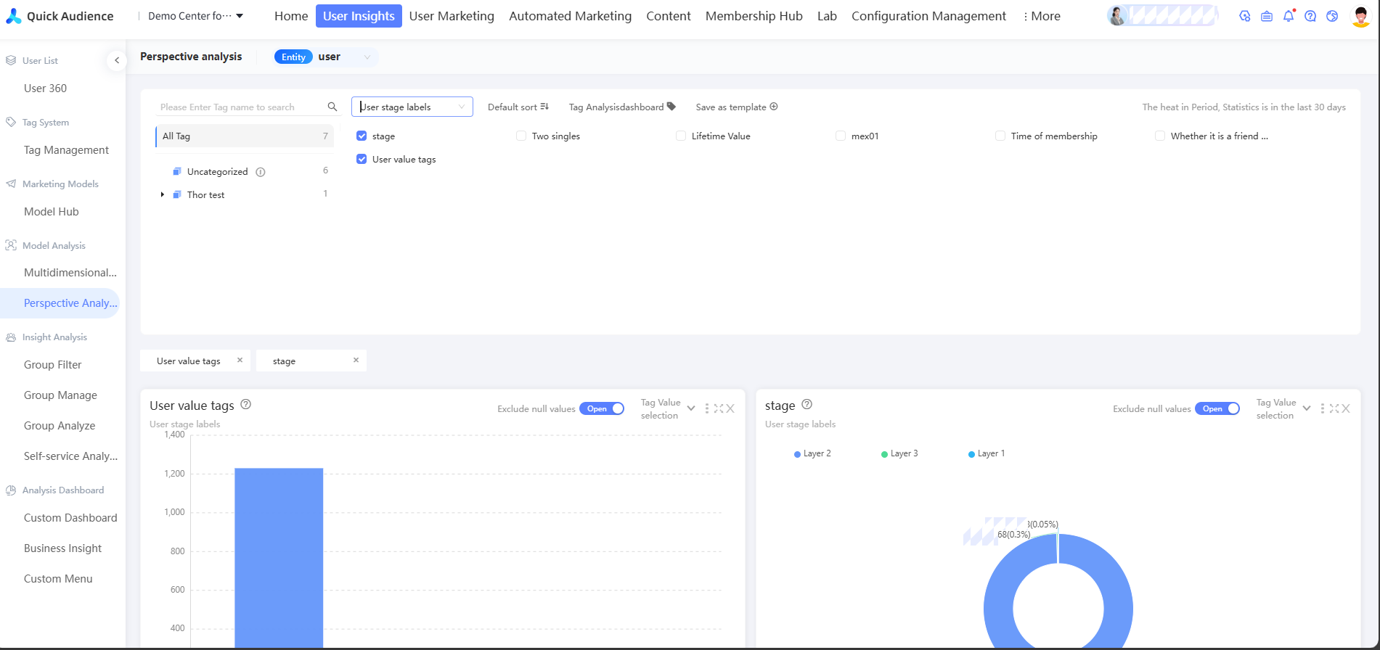Close the stage chart panel

(x=1346, y=408)
